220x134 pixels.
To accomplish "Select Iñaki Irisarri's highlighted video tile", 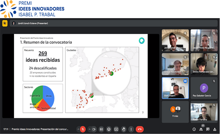I will coord(175,88).
